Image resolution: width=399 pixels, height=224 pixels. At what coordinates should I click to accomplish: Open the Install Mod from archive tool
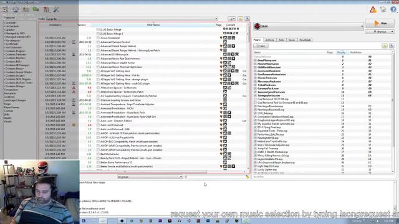coord(6,9)
